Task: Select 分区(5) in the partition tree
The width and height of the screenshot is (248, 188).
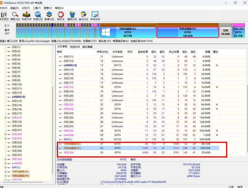Action: 16,64
